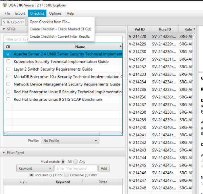Image resolution: width=203 pixels, height=194 pixels.
Task: Collapse the Filter Panel triangle
Action: (x=4, y=153)
